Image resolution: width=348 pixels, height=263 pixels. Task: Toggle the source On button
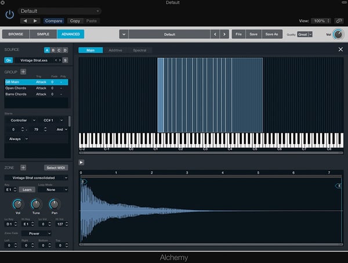[9, 60]
